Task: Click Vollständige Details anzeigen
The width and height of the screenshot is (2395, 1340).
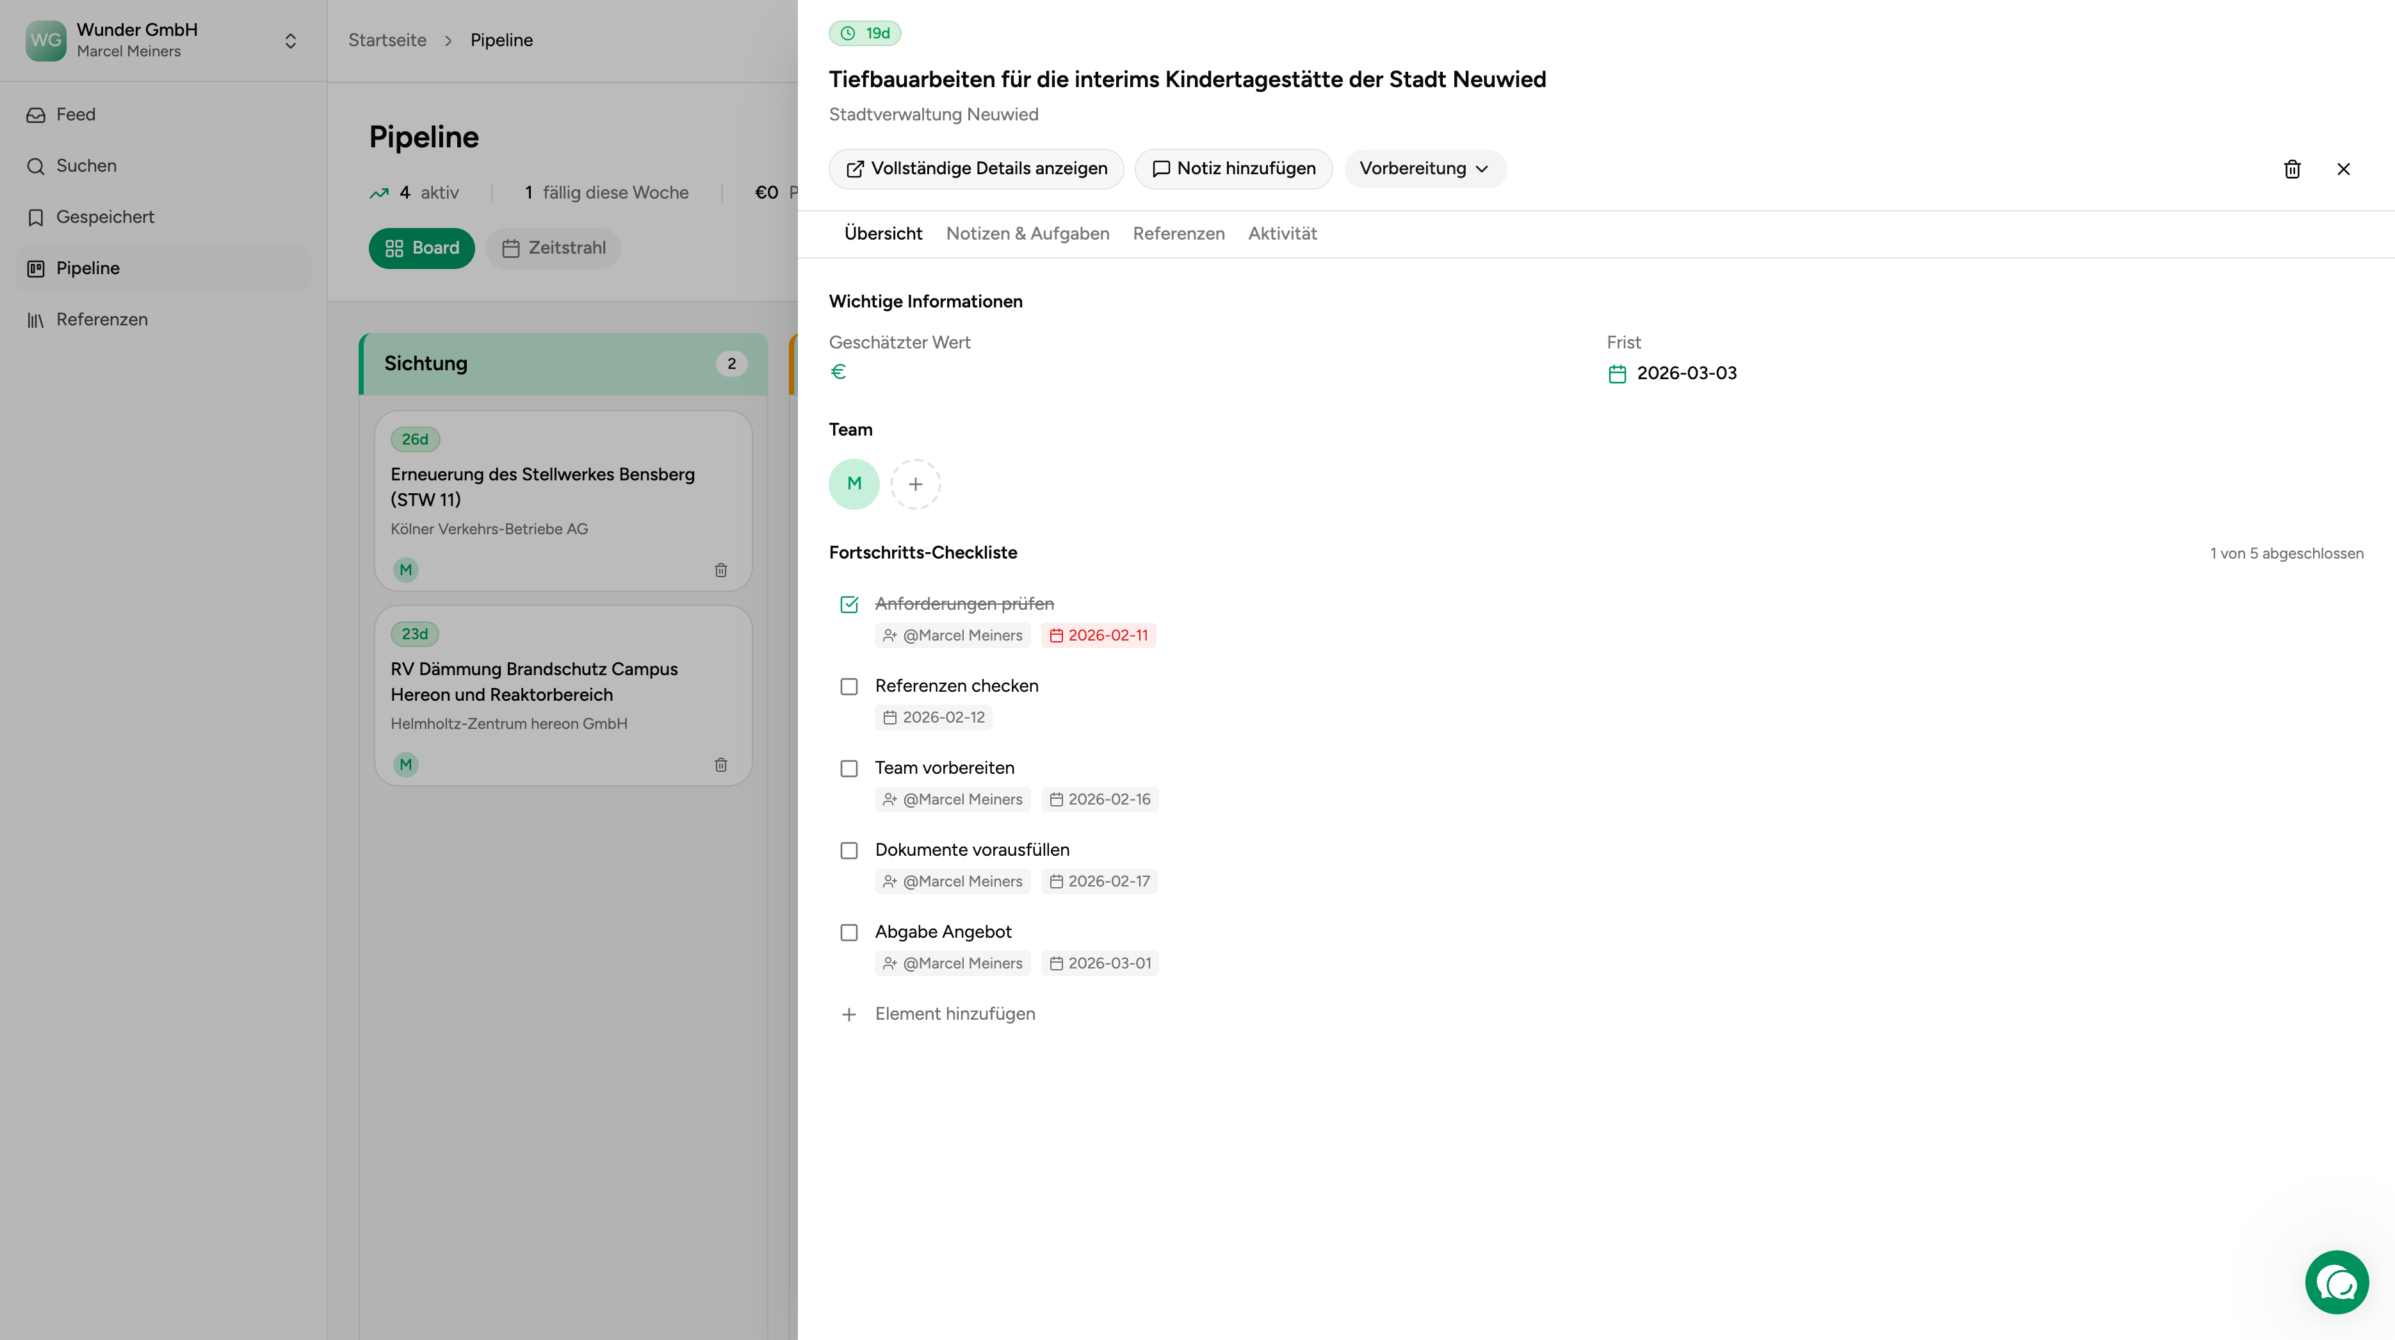Action: (x=976, y=169)
